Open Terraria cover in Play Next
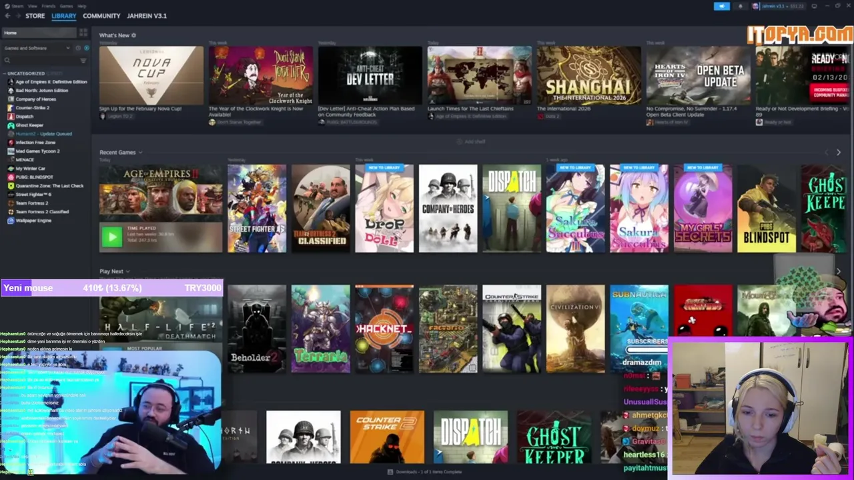Image resolution: width=854 pixels, height=480 pixels. 320,329
